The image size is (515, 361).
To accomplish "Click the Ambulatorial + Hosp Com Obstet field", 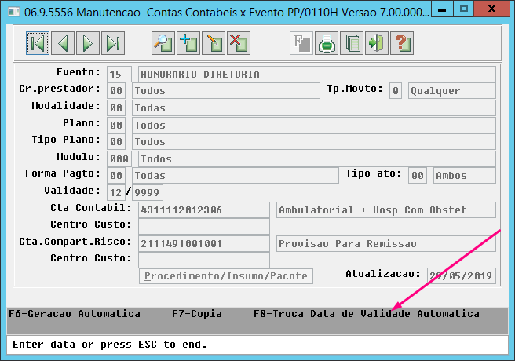I will [x=386, y=210].
